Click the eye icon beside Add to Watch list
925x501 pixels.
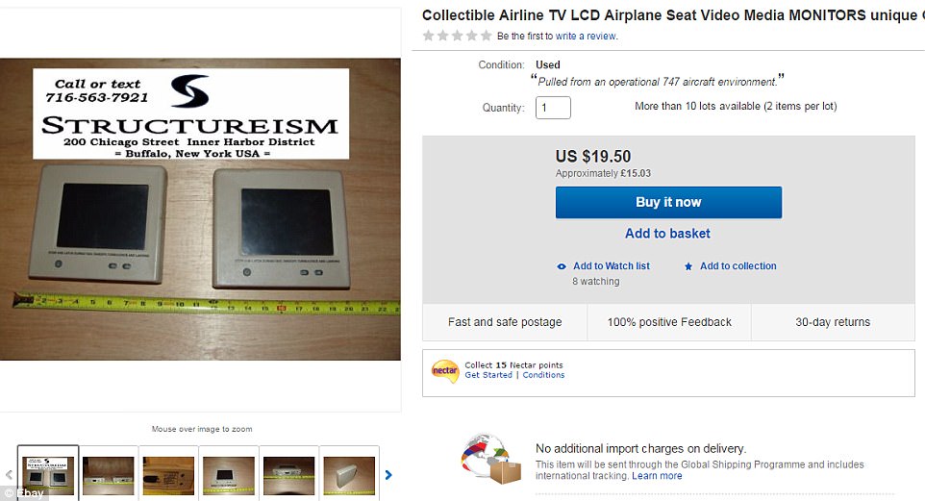point(562,266)
